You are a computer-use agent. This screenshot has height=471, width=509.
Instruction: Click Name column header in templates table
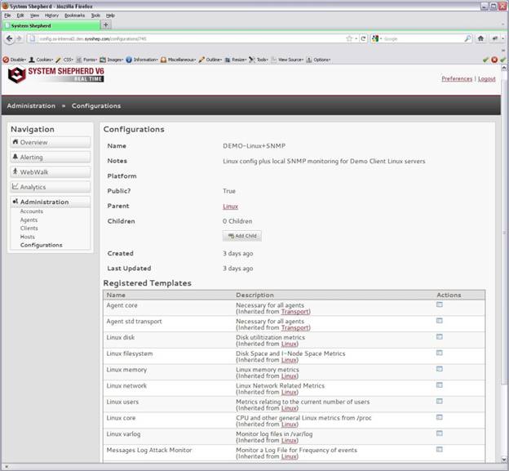tap(116, 295)
